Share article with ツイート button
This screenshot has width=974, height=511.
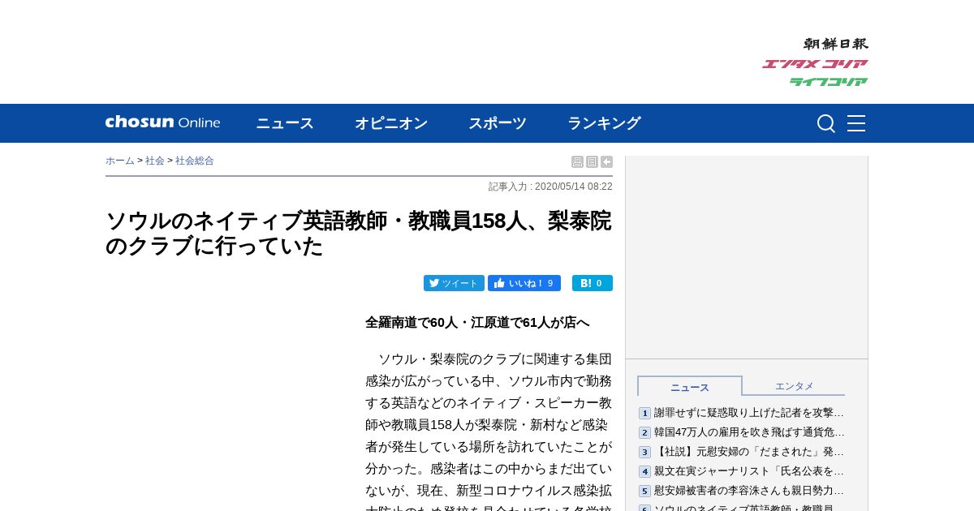click(x=454, y=283)
